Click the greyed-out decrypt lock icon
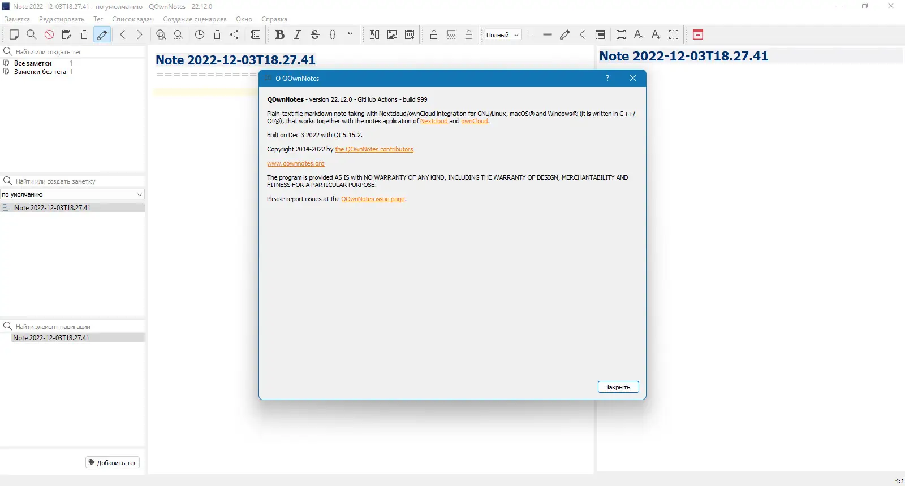Screen dimensions: 905x486 tap(469, 34)
